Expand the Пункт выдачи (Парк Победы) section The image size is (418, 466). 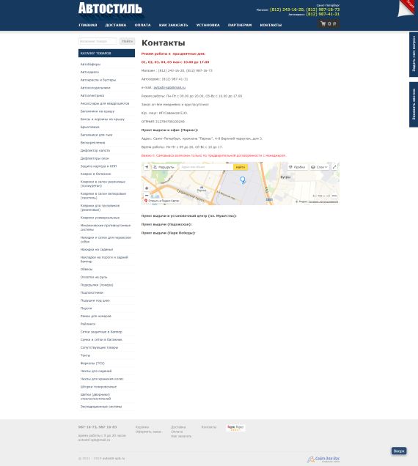(168, 233)
